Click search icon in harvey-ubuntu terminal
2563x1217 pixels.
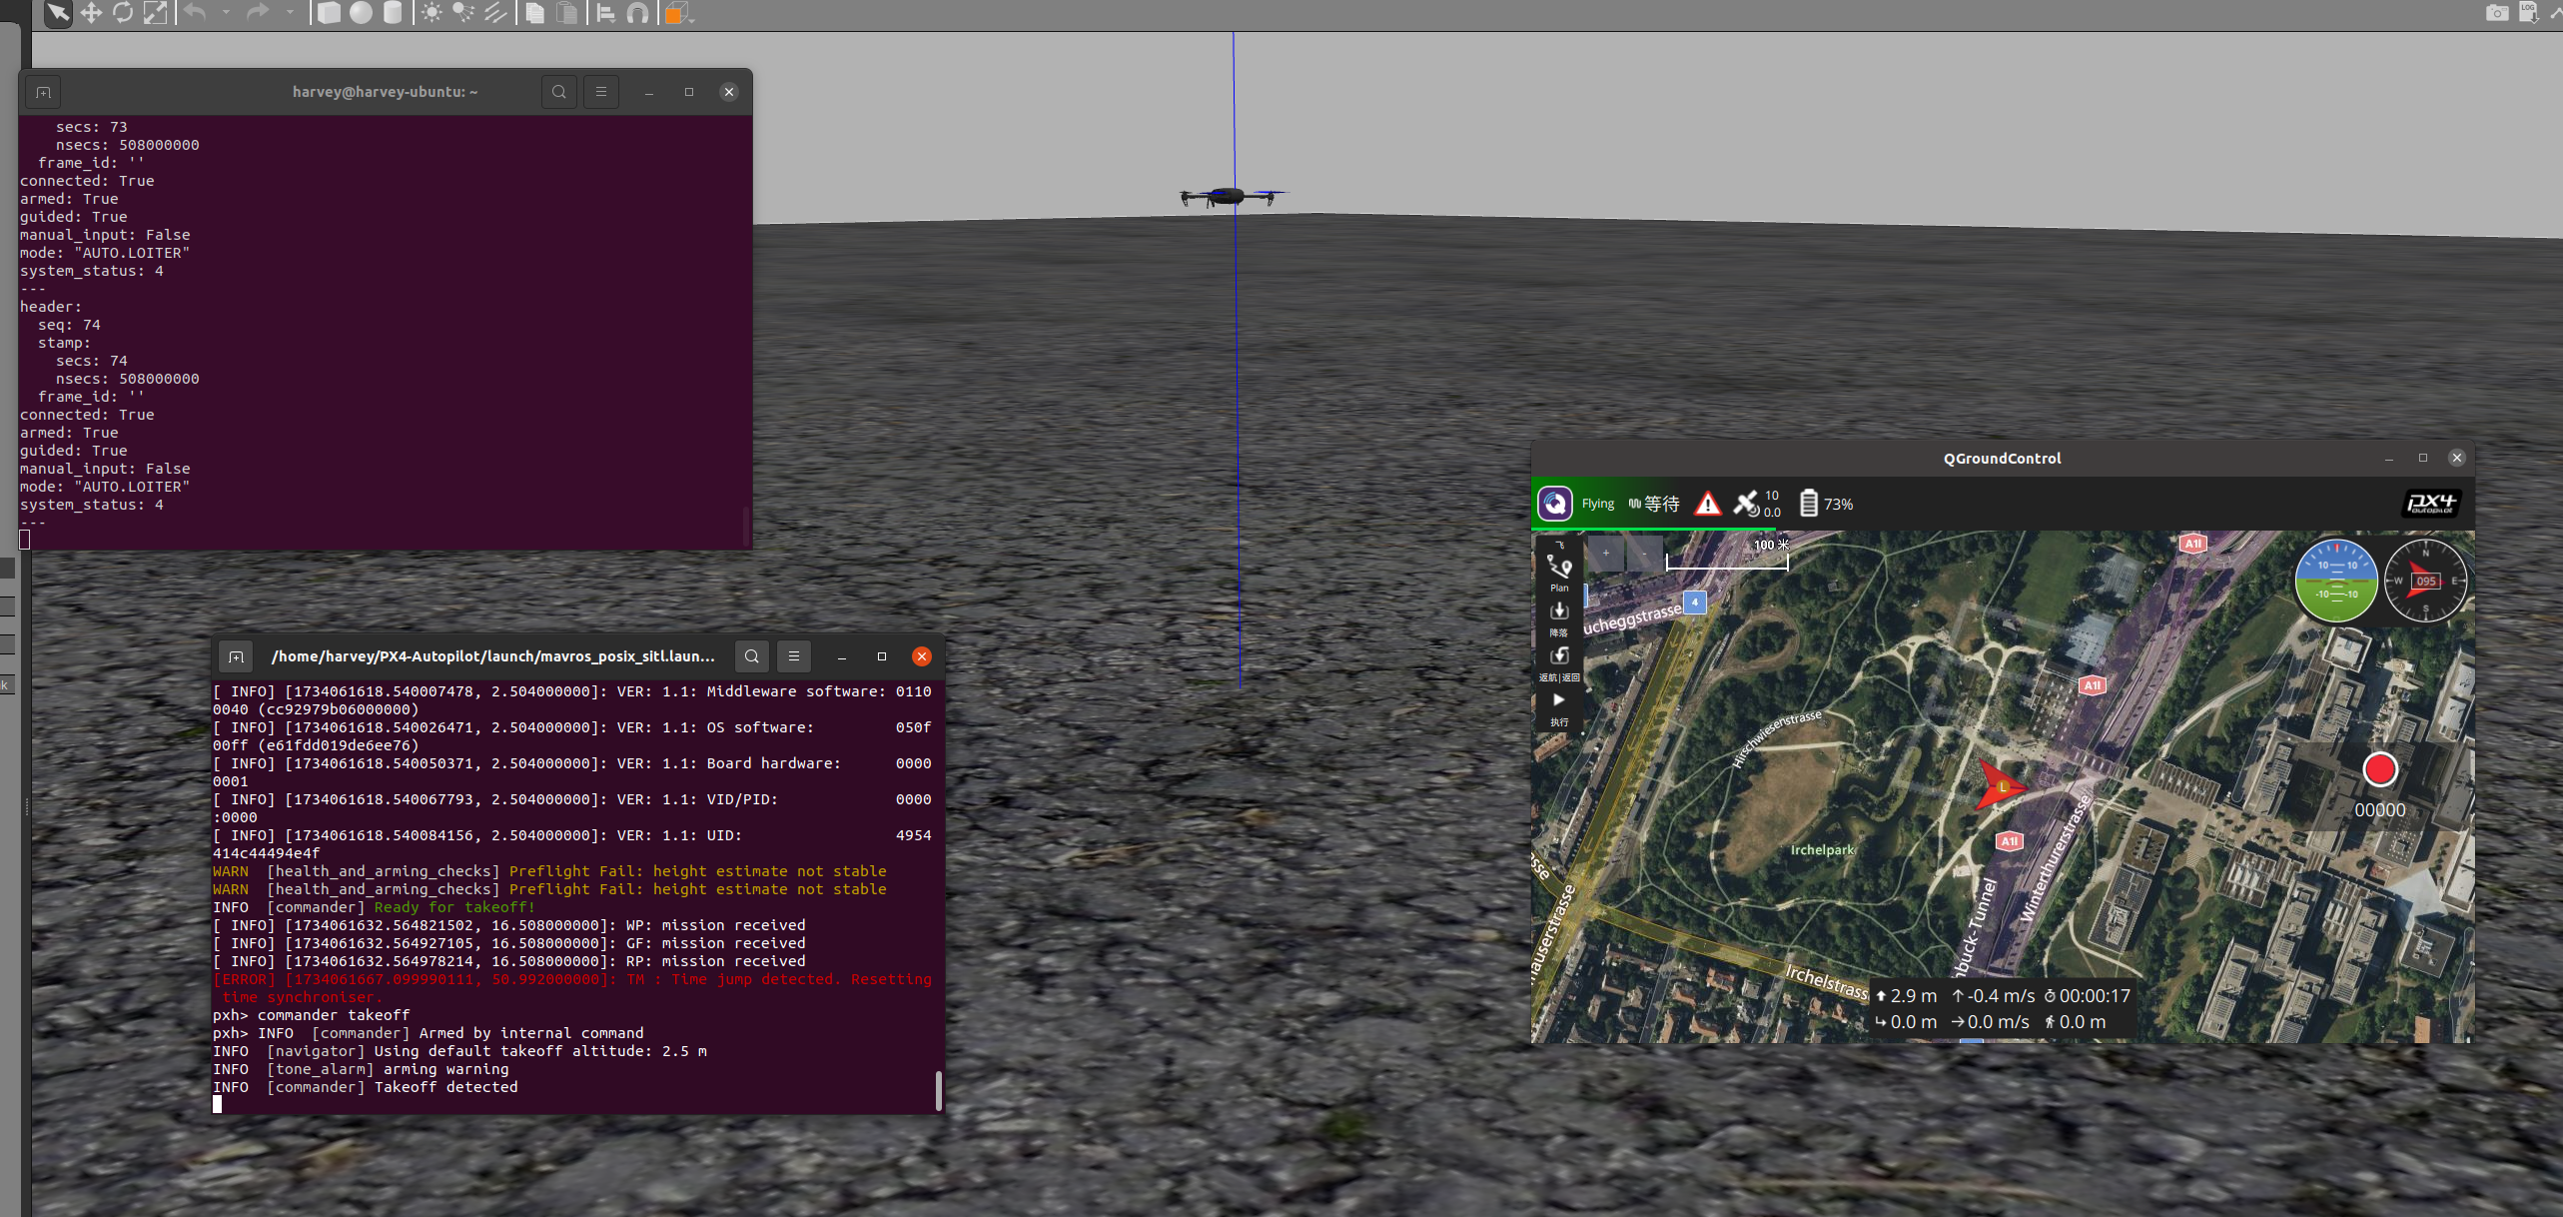click(x=559, y=92)
